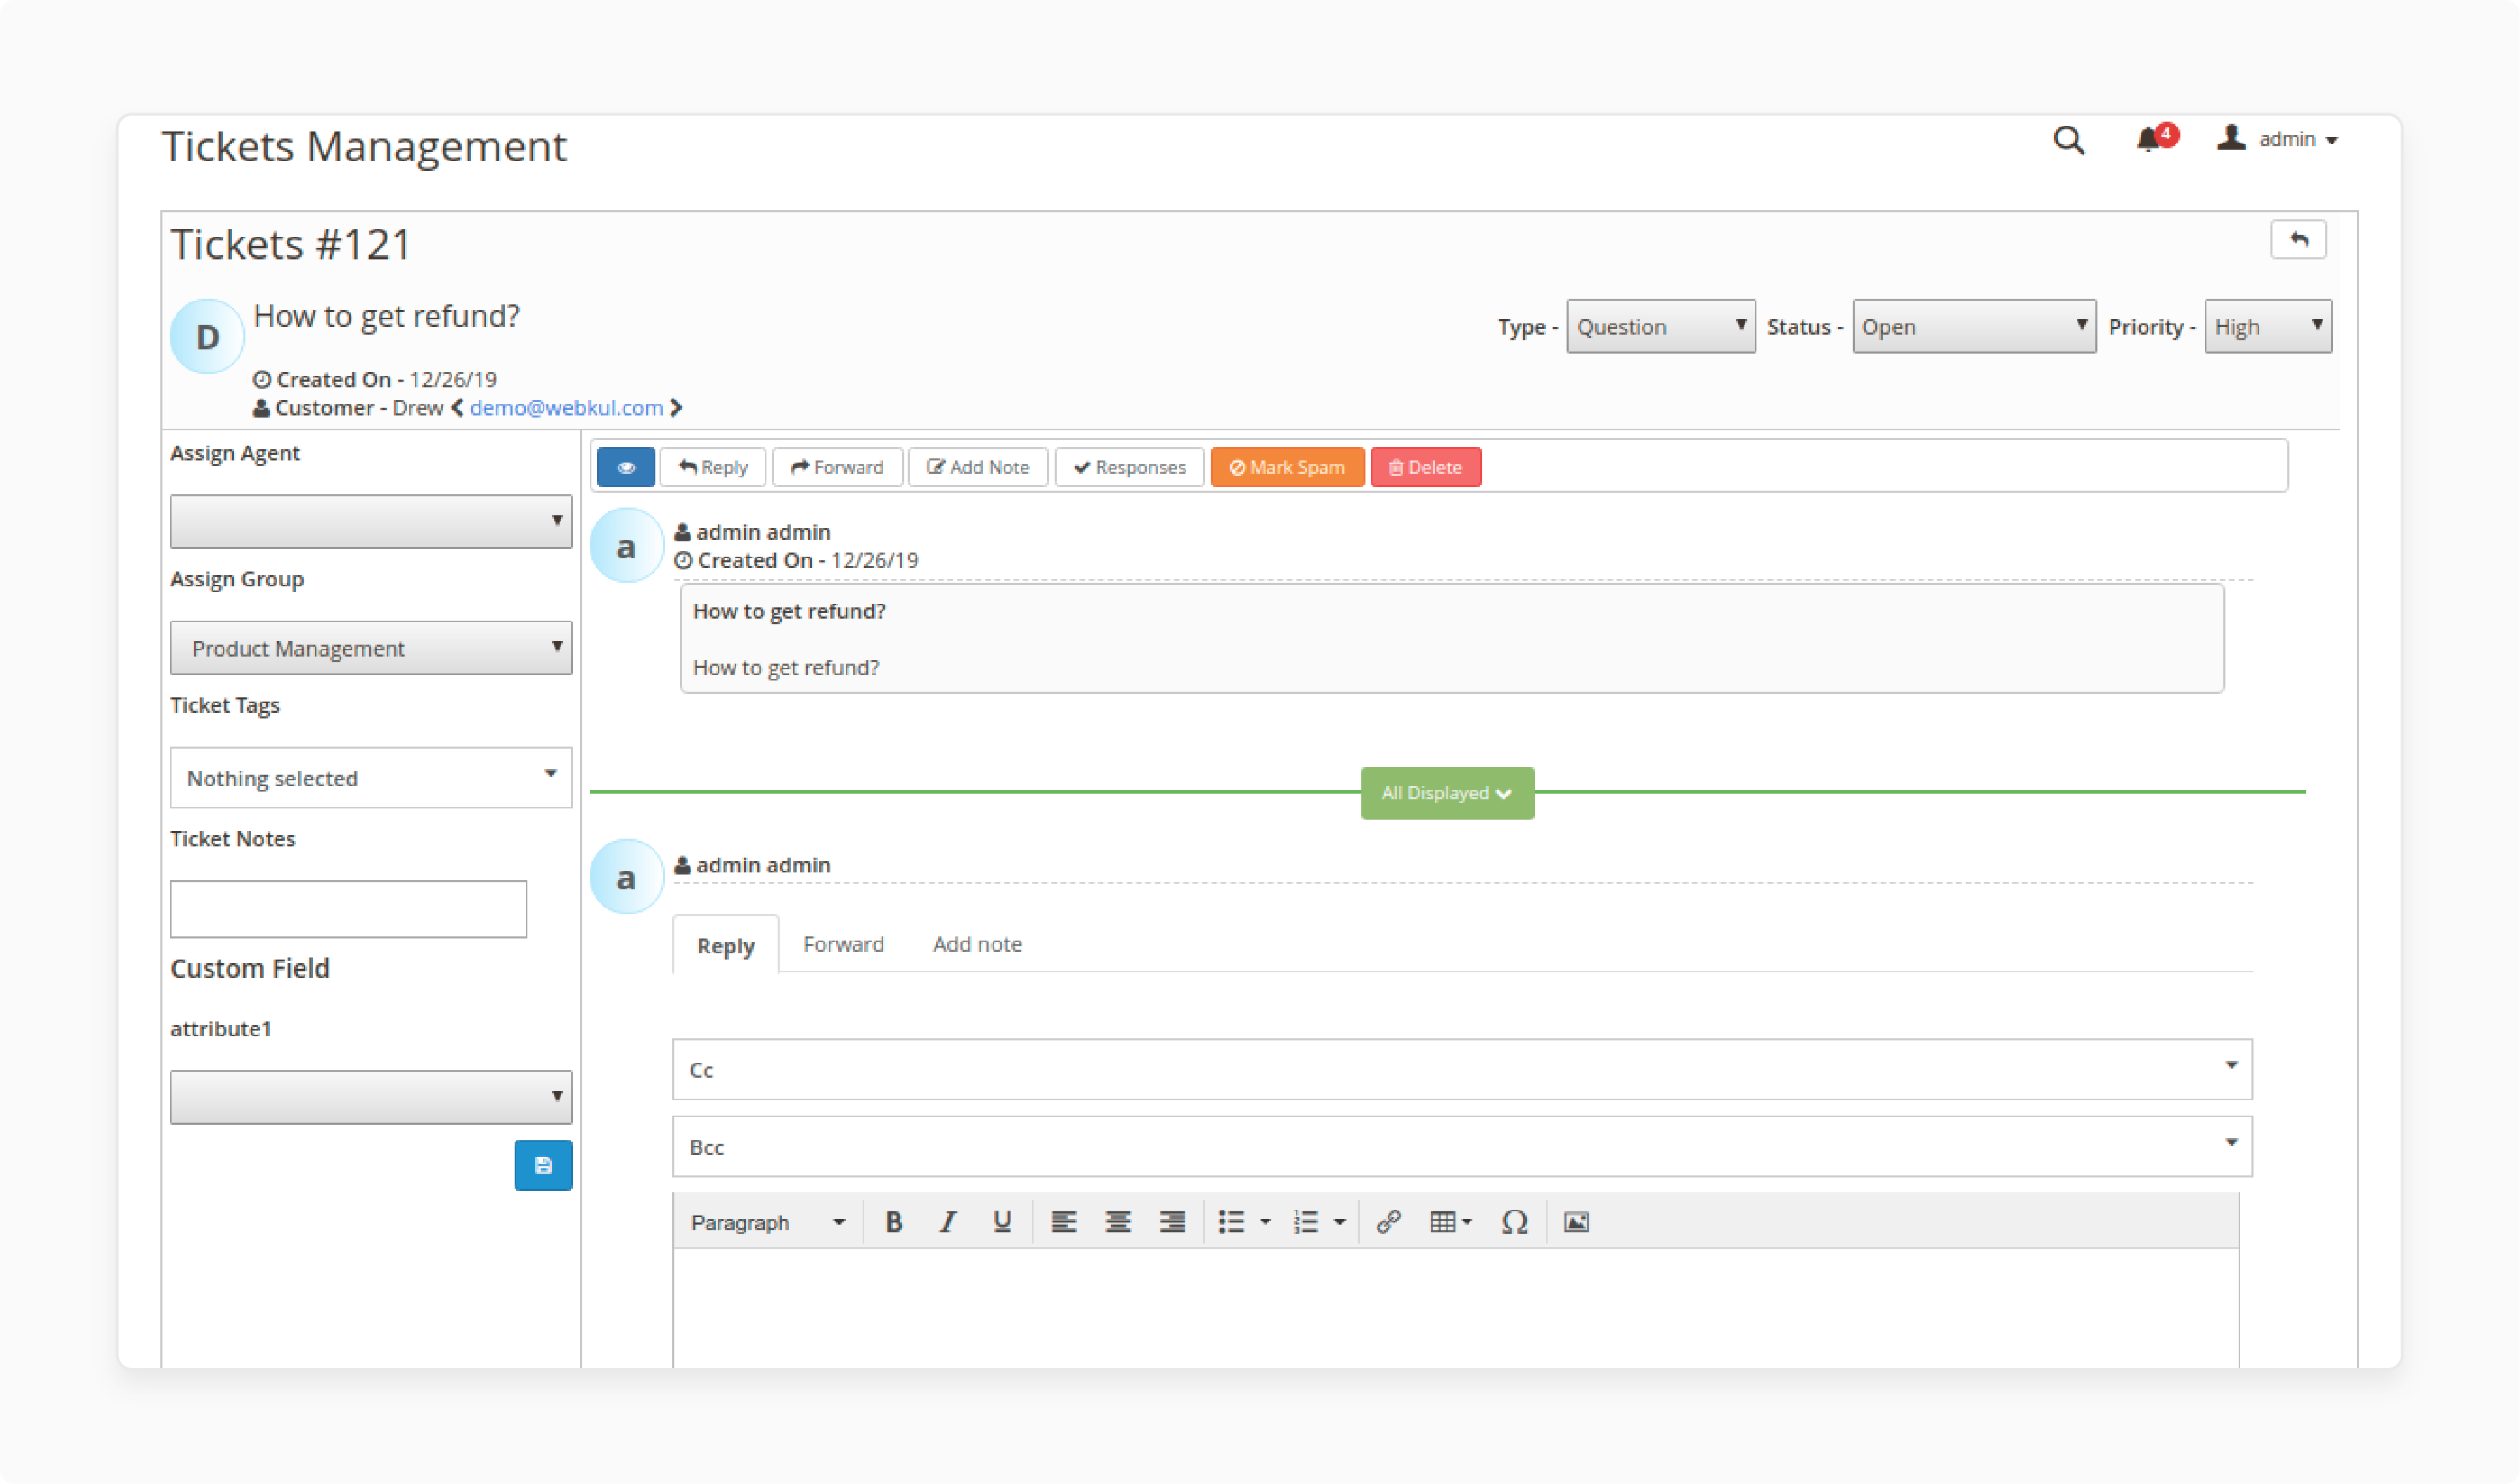The image size is (2520, 1484).
Task: Click the Tickets Management page title
Action: [364, 146]
